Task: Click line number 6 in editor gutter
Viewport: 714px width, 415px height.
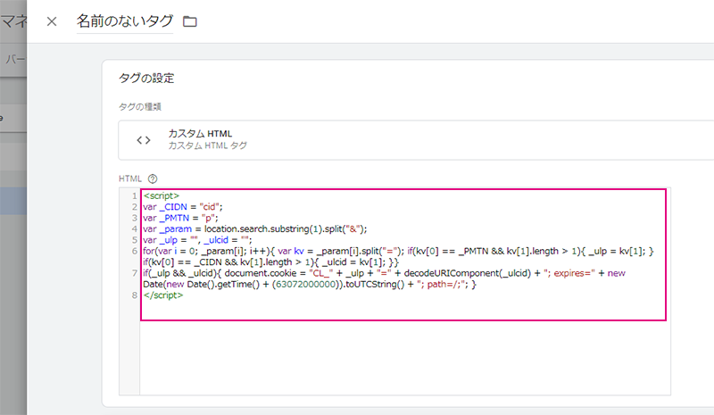Action: [x=133, y=251]
